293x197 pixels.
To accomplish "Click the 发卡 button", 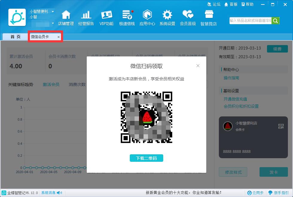I will (274, 172).
